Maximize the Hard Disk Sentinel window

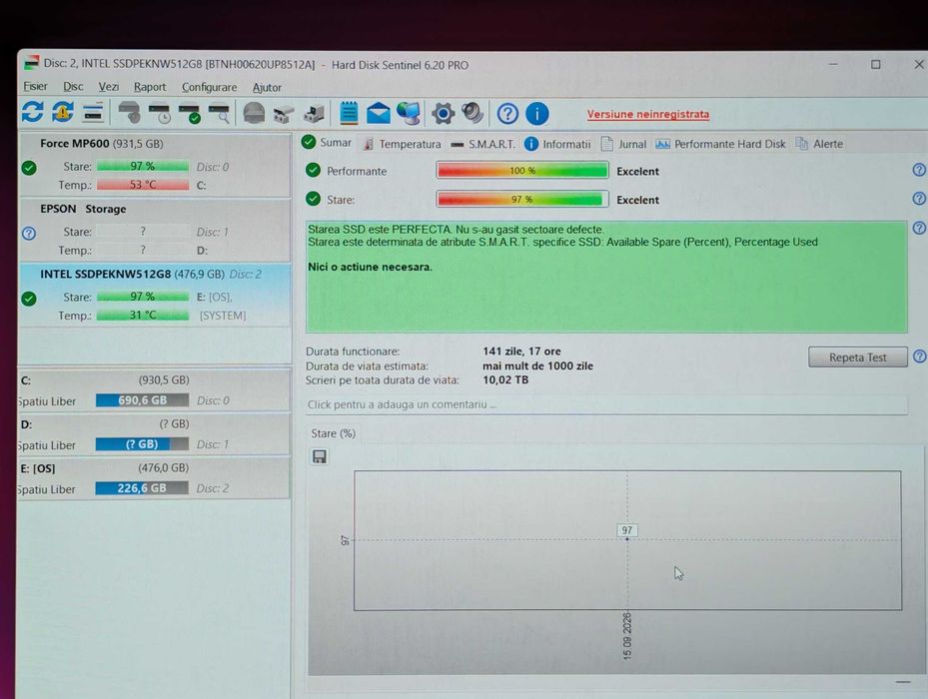point(875,65)
